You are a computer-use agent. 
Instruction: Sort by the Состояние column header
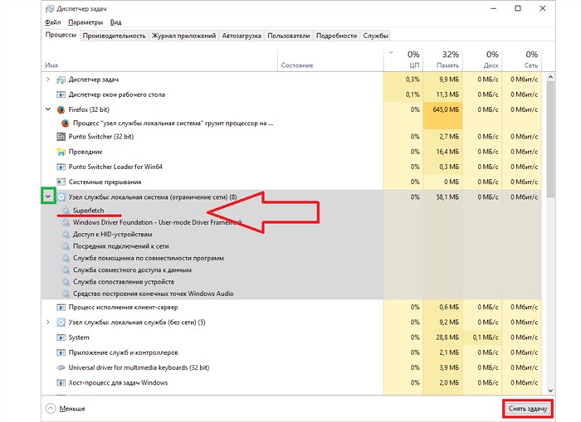330,59
